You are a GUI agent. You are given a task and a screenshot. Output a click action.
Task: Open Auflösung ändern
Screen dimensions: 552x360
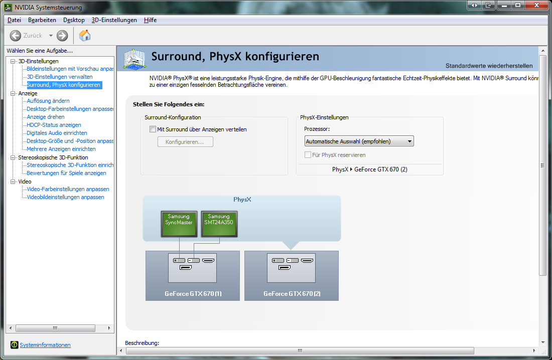tap(48, 101)
